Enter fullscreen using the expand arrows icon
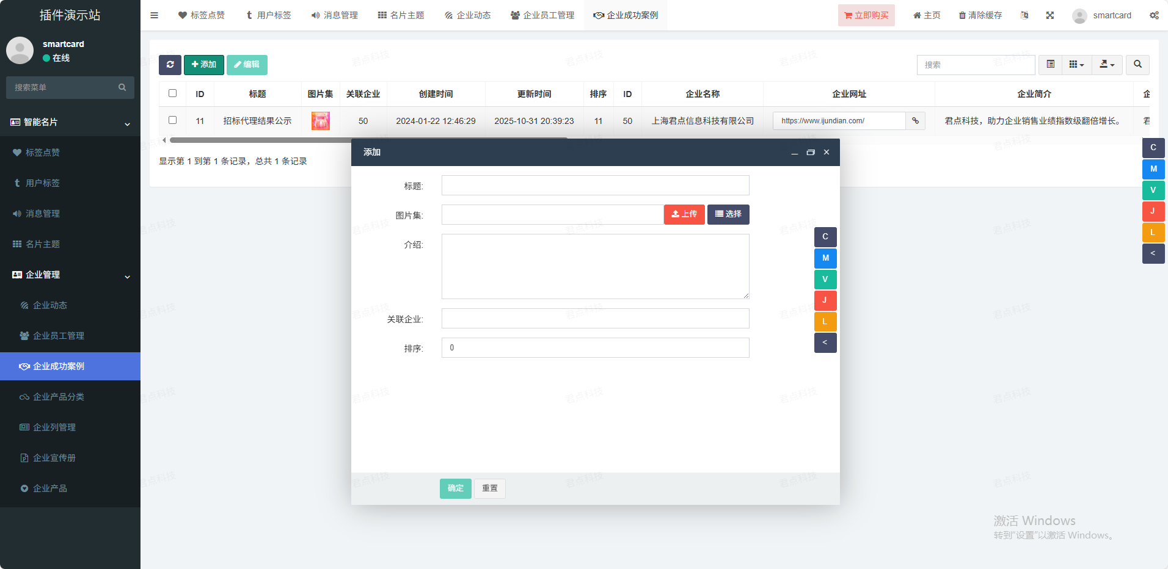Screen dimensions: 1168x569 point(1049,15)
